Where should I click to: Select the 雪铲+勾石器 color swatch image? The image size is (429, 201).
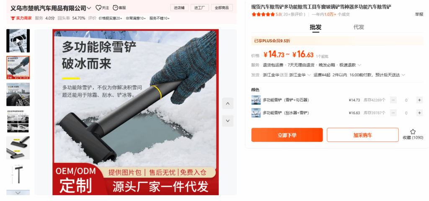click(x=256, y=100)
